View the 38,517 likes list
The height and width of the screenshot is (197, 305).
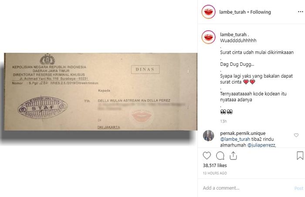215,166
